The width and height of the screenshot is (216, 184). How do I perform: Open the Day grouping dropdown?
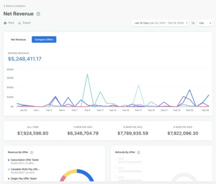pyautogui.click(x=205, y=23)
